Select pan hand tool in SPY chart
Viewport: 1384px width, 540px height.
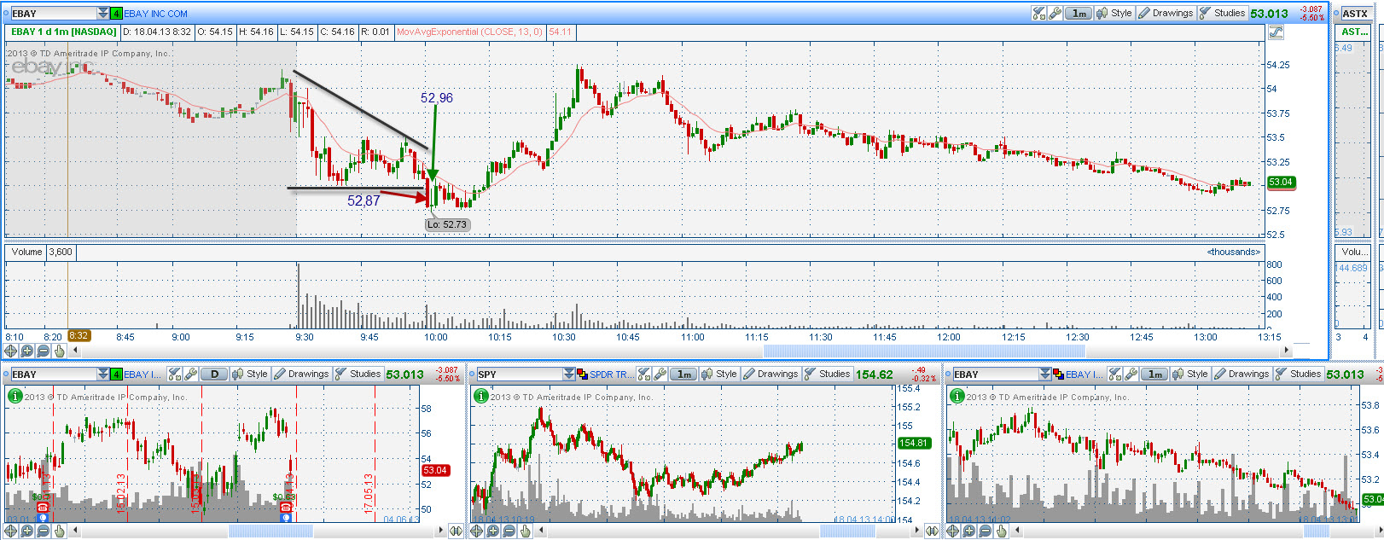tap(526, 531)
